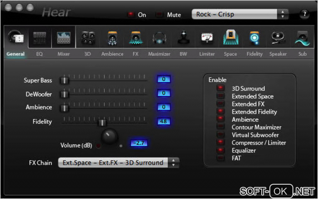
Task: Open the Space grid icon
Action: [231, 37]
